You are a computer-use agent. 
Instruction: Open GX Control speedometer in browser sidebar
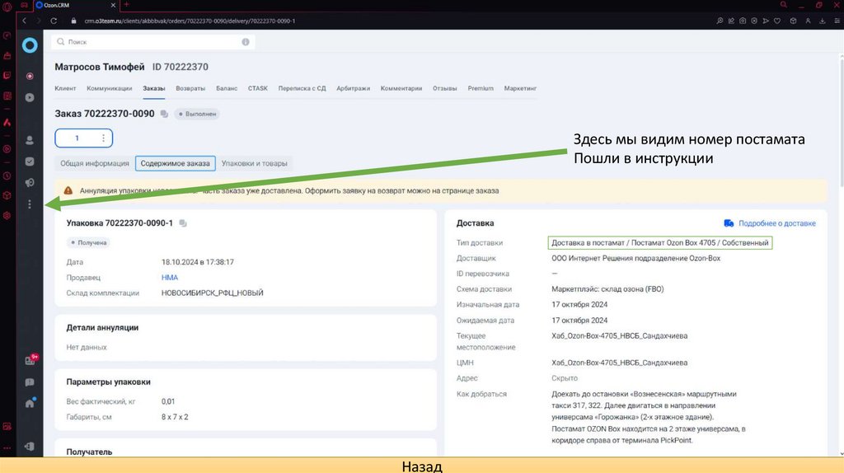[x=7, y=36]
